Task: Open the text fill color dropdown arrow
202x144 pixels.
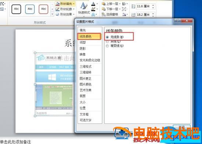Action: pyautogui.click(x=97, y=4)
